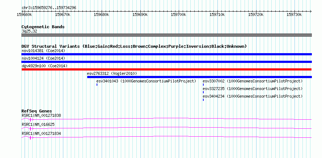Image resolution: width=322 pixels, height=158 pixels.
Task: Click ruler tick 159710k
Action: [217, 14]
